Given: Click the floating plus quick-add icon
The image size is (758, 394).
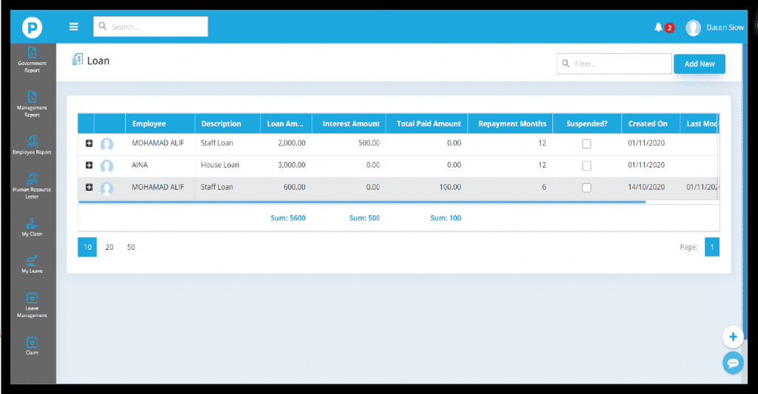Looking at the screenshot, I should click(x=732, y=337).
